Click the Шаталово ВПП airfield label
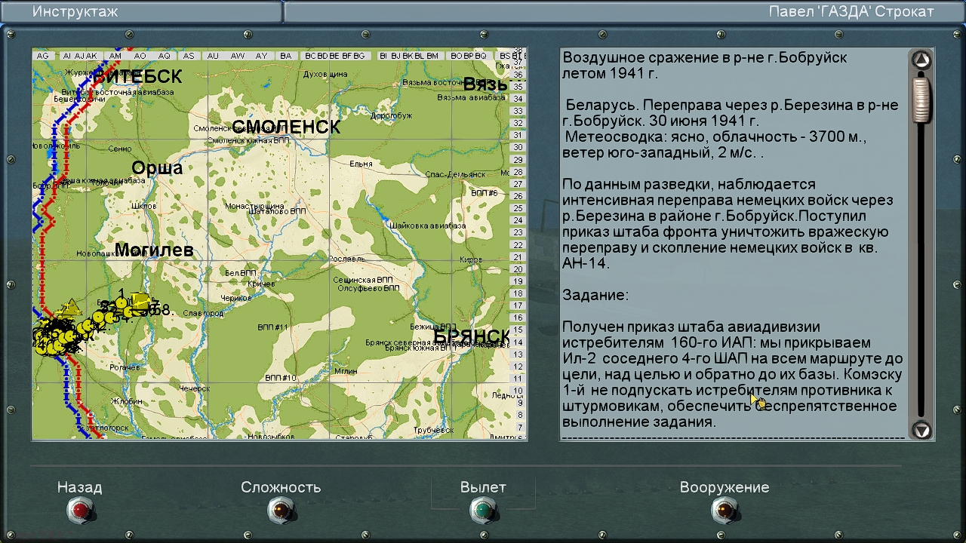Image resolution: width=966 pixels, height=543 pixels. point(278,212)
